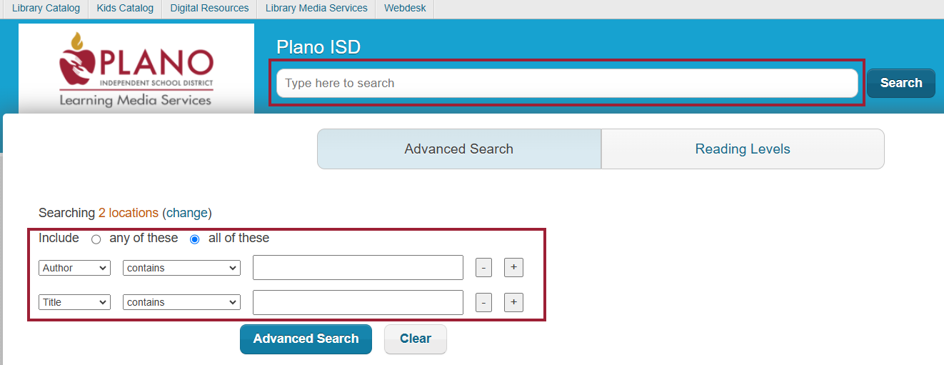Switch to the Reading Levels tab
Screen dimensions: 944x365
[x=743, y=149]
